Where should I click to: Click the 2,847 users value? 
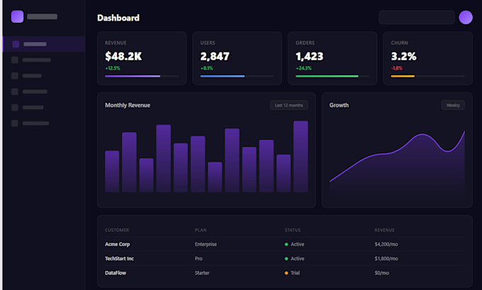[215, 56]
